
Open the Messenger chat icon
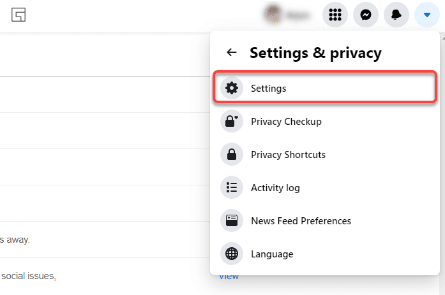(366, 15)
